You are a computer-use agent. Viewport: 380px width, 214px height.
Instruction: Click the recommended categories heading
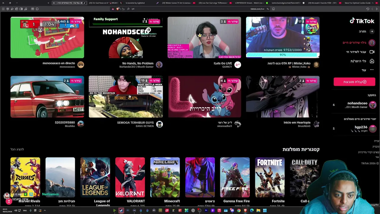point(301,149)
